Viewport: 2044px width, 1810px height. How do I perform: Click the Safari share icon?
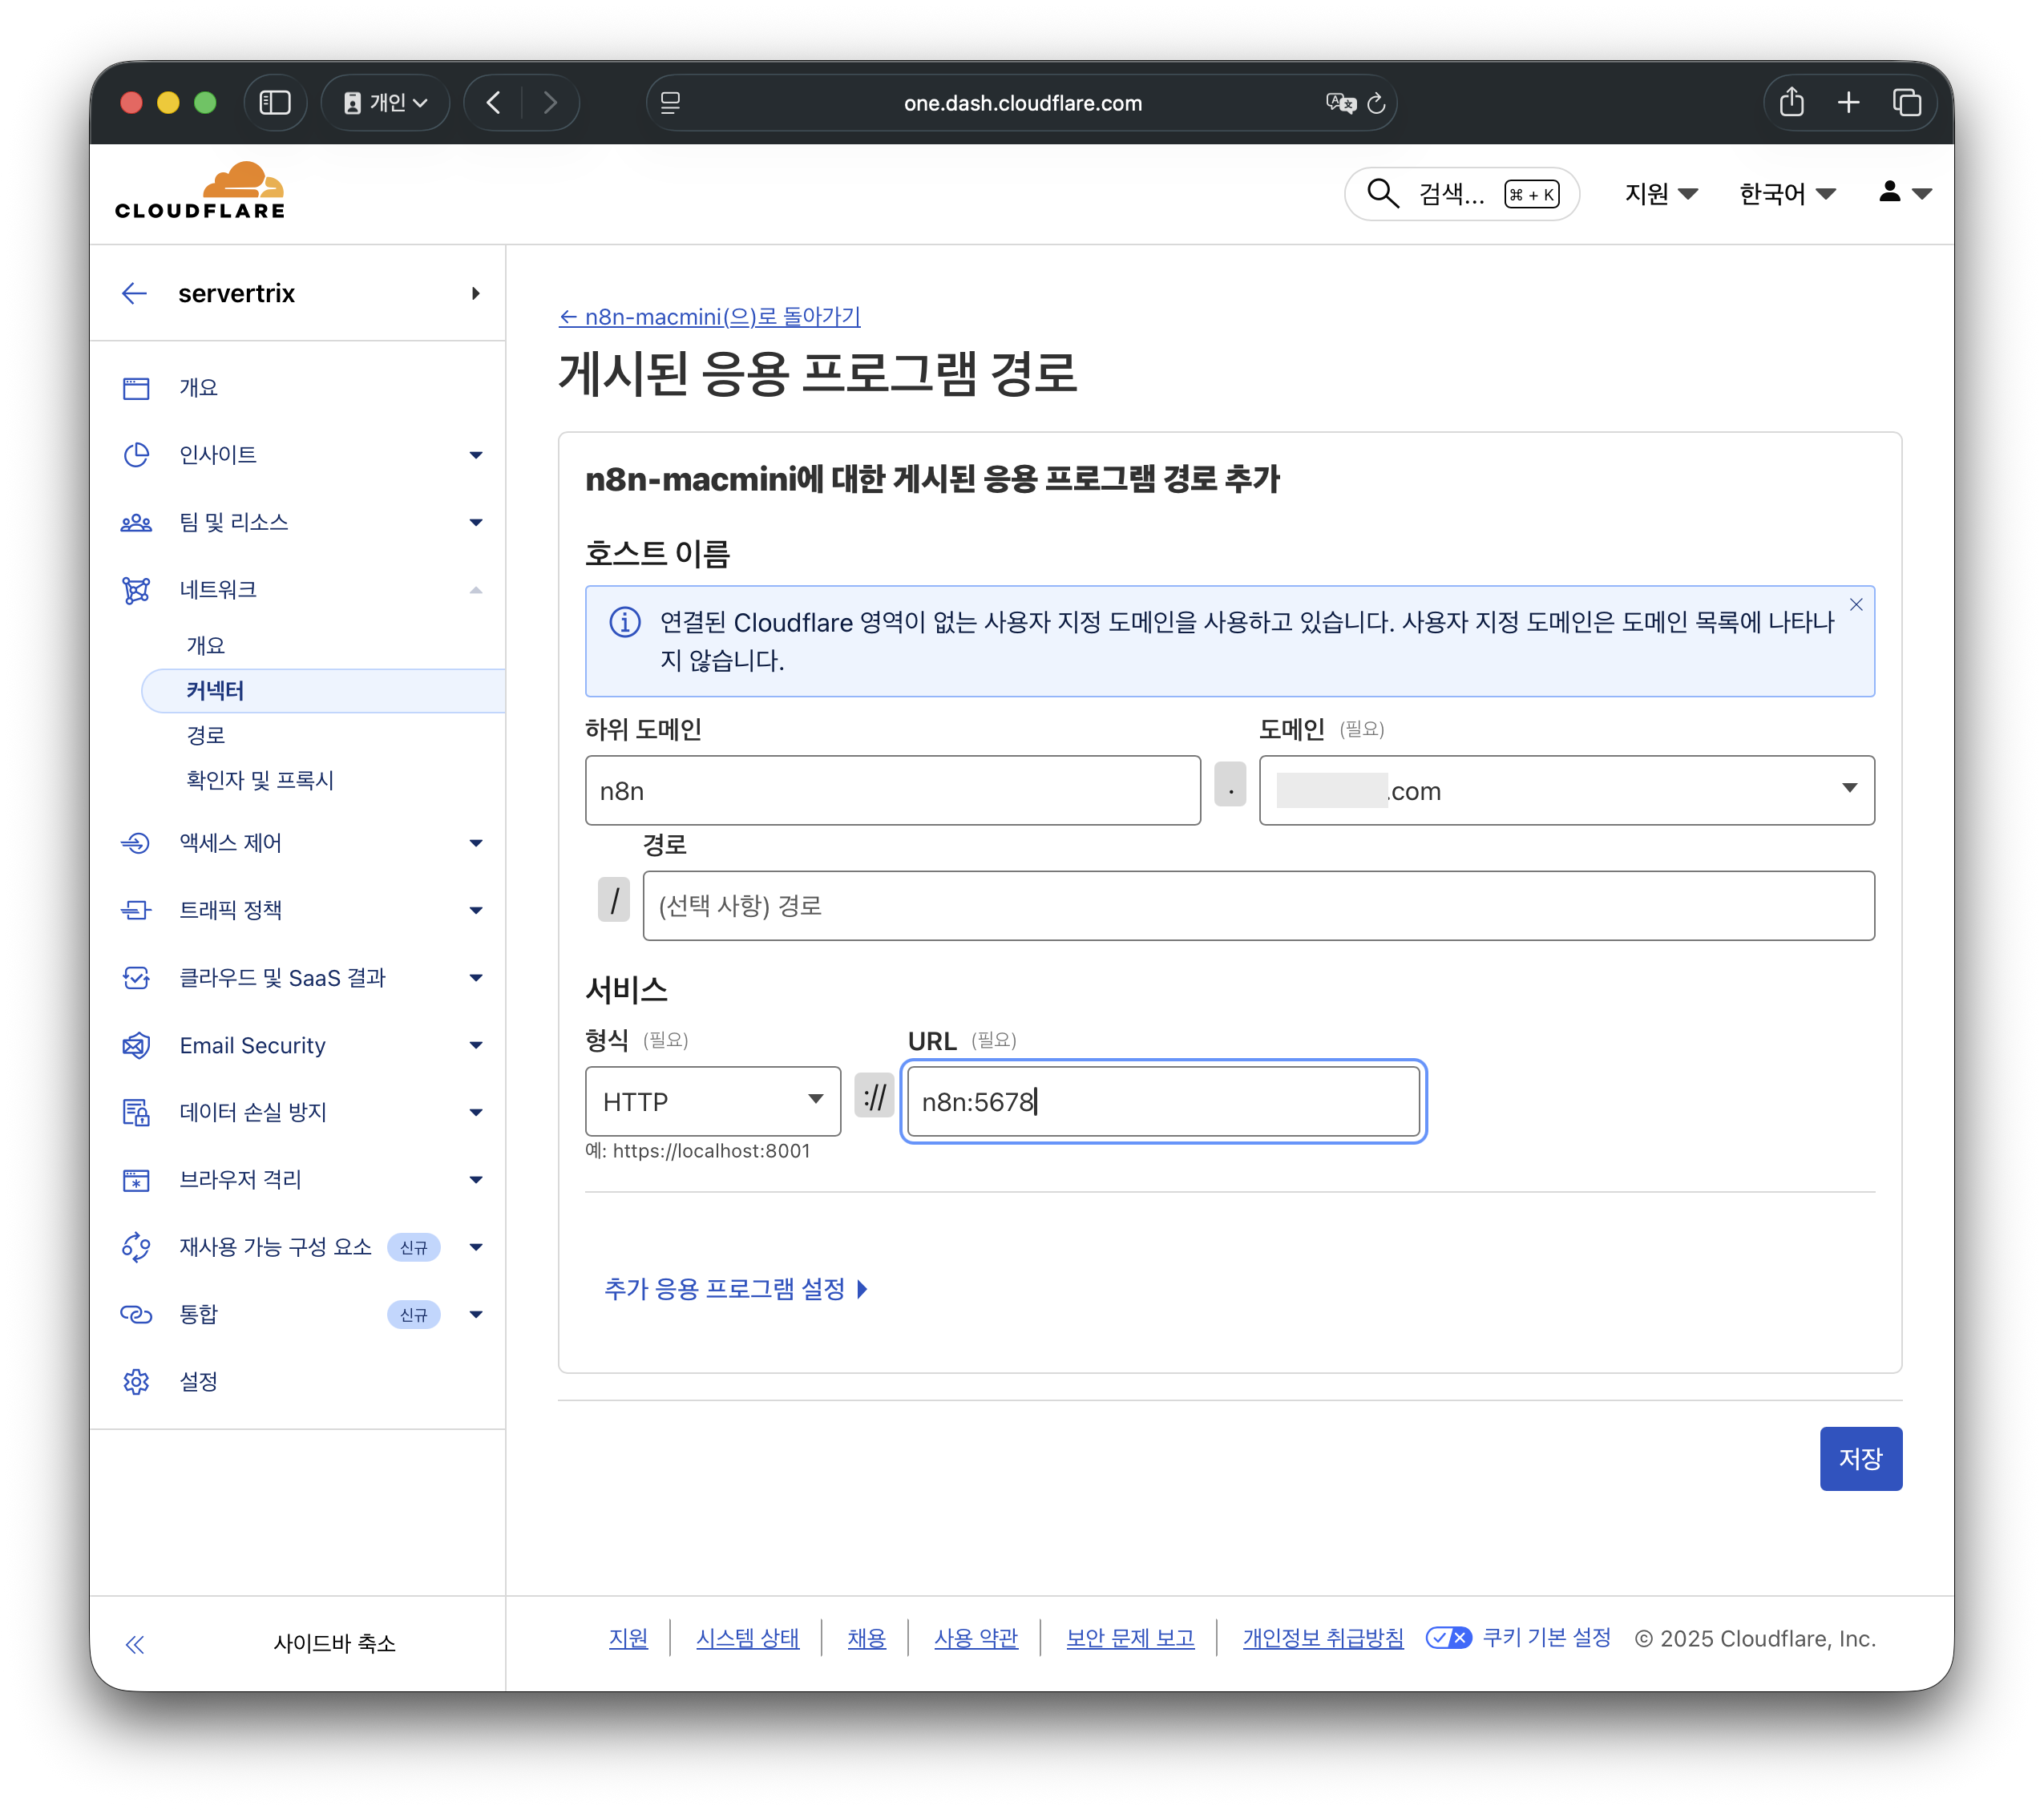tap(1791, 103)
